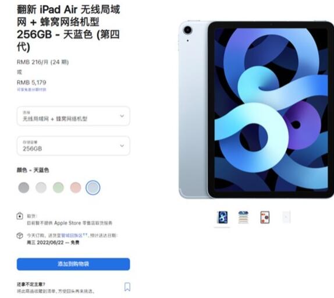Open the connectivity dropdown showing 无线局域网 + 蜂窝网络机型
The height and width of the screenshot is (298, 334).
pyautogui.click(x=73, y=116)
